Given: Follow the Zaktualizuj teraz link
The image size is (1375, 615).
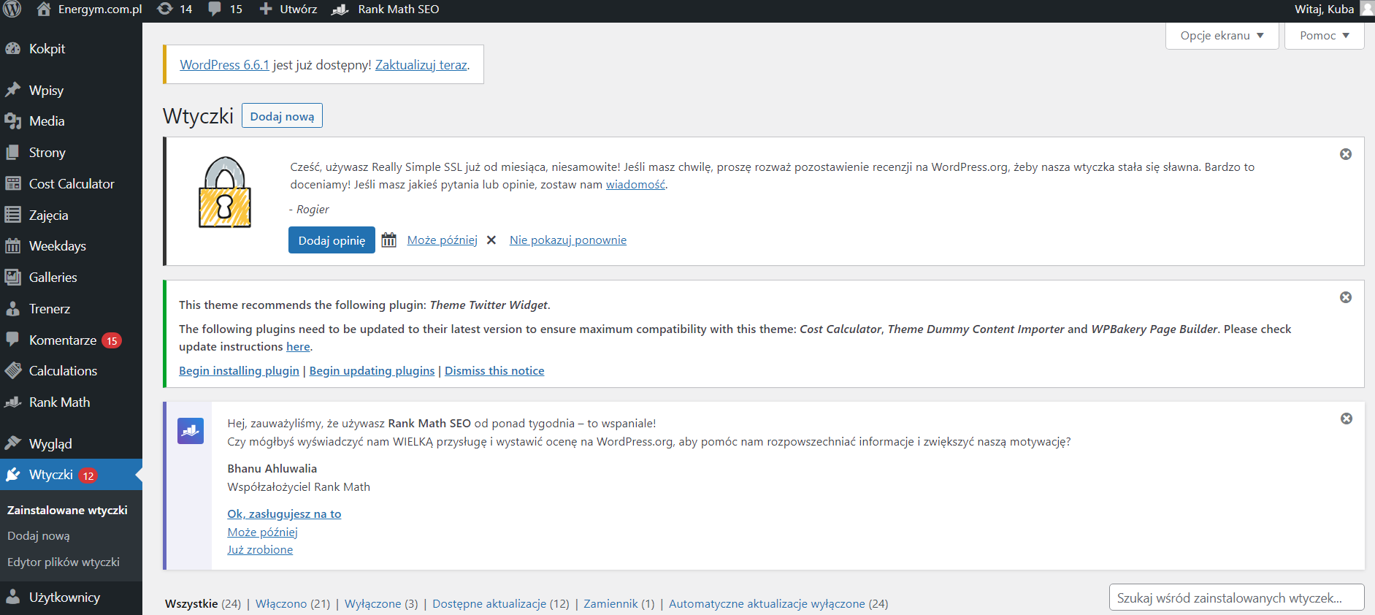Looking at the screenshot, I should pyautogui.click(x=421, y=65).
